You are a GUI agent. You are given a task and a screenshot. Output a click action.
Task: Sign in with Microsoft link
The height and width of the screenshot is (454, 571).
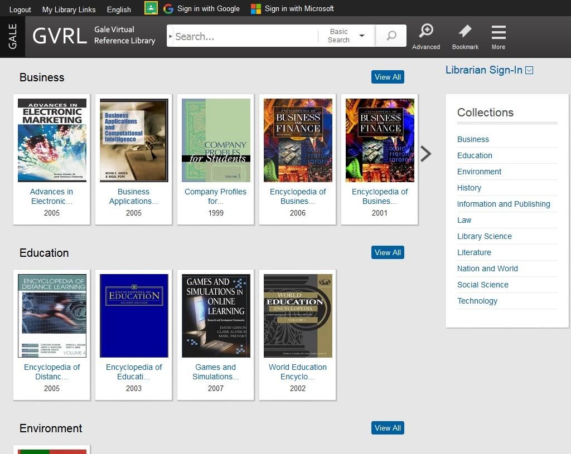click(299, 9)
